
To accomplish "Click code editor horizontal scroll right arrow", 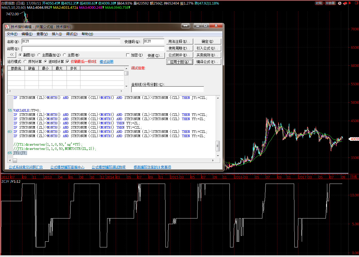I will click(x=213, y=160).
